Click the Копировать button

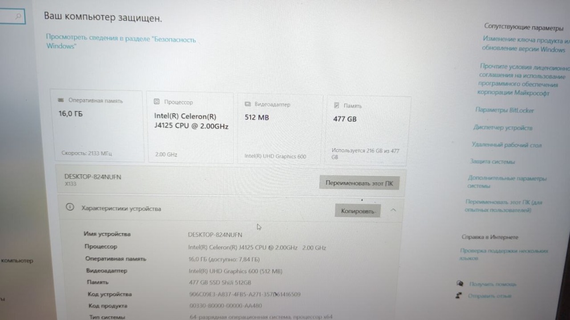pos(358,211)
